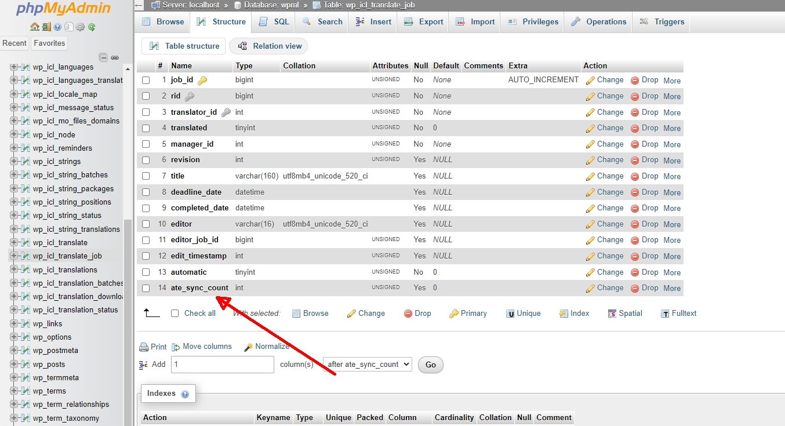This screenshot has width=785, height=426.
Task: Click the Recent button
Action: [x=14, y=43]
